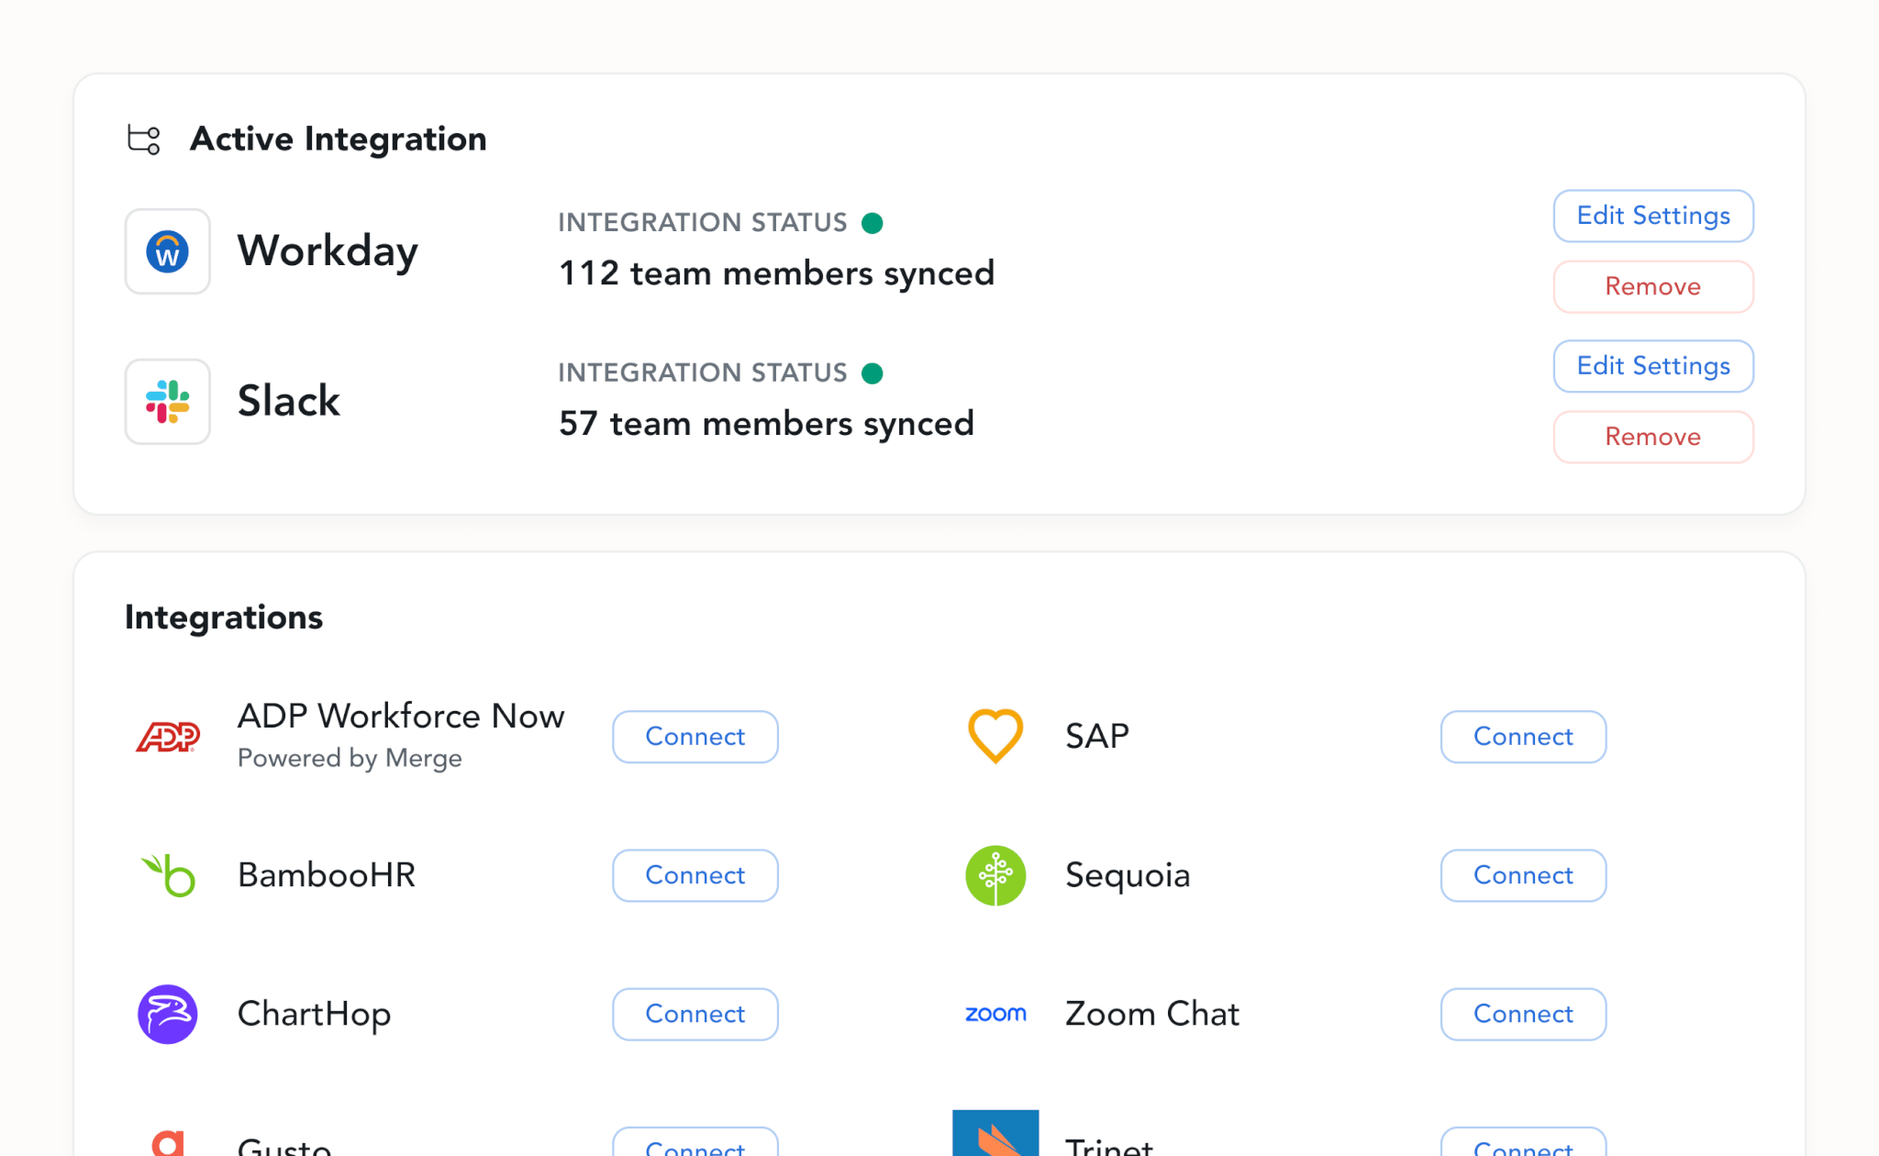Click the Sequoia green tree icon
This screenshot has height=1156, width=1879.
(x=995, y=875)
